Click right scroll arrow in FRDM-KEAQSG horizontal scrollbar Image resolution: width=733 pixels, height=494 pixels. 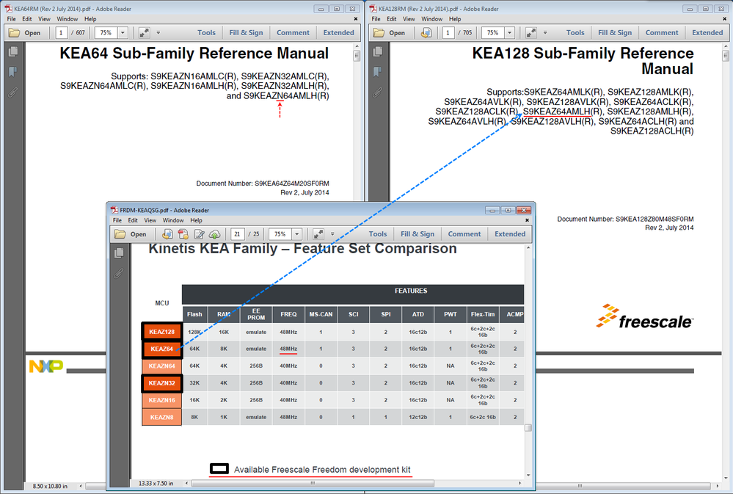click(x=519, y=483)
